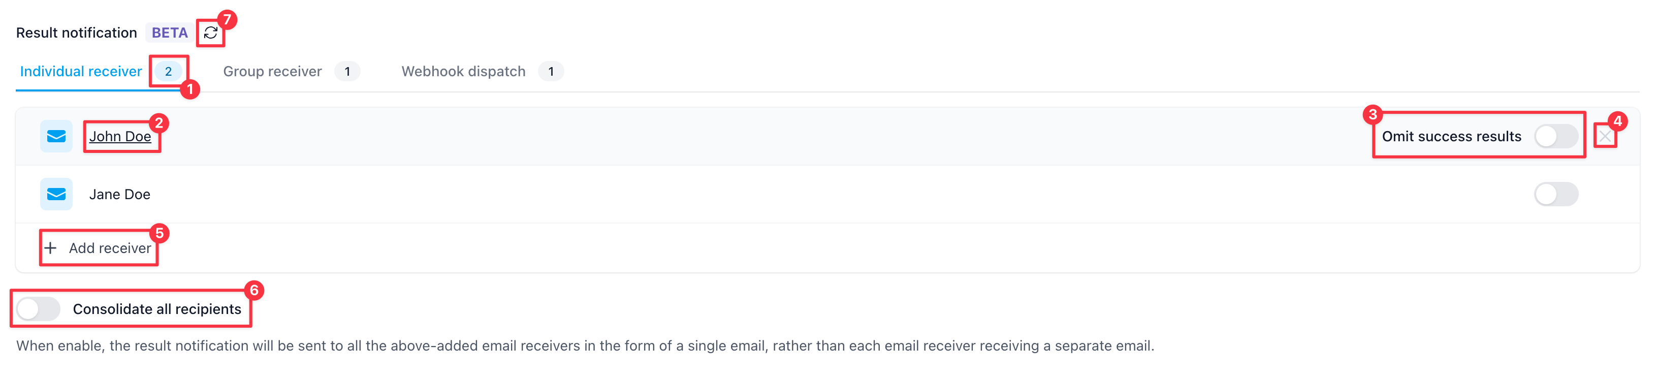Toggle Omit success results for John Doe

click(x=1556, y=136)
